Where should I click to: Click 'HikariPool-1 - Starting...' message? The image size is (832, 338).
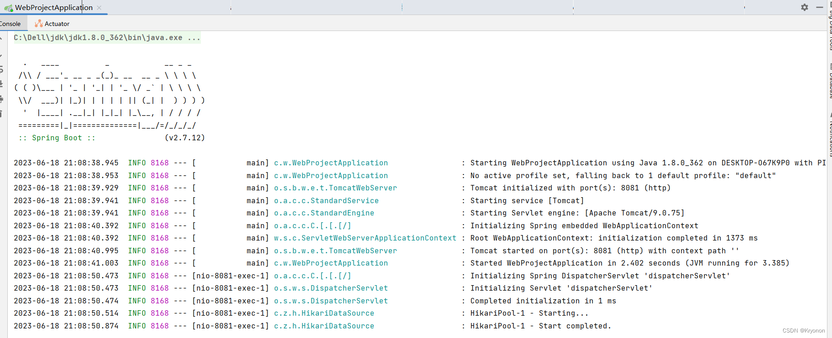click(530, 313)
